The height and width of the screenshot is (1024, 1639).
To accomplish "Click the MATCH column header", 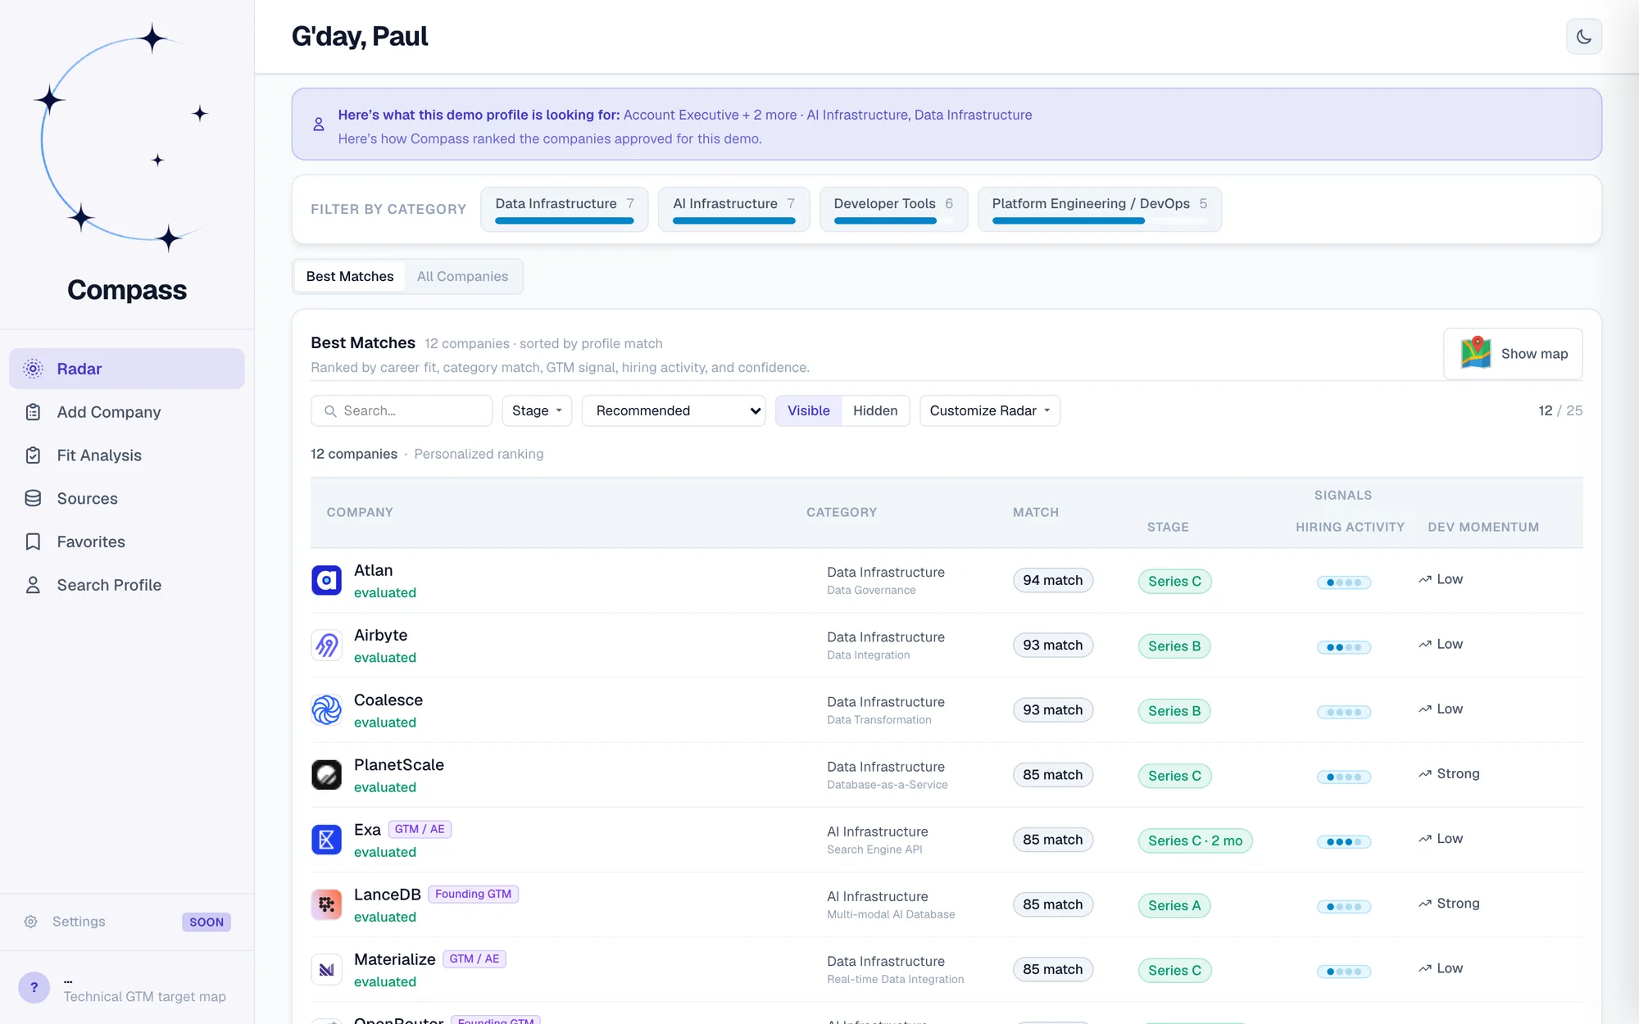I will pos(1035,512).
